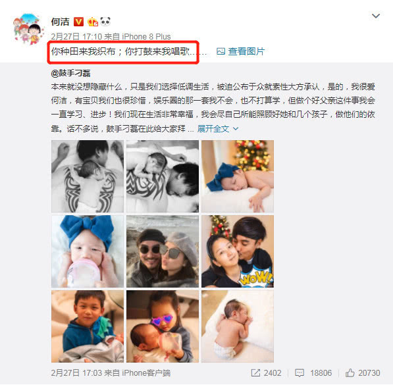Open the baby with blue bow bottle photo
The width and height of the screenshot is (393, 385).
(88, 251)
